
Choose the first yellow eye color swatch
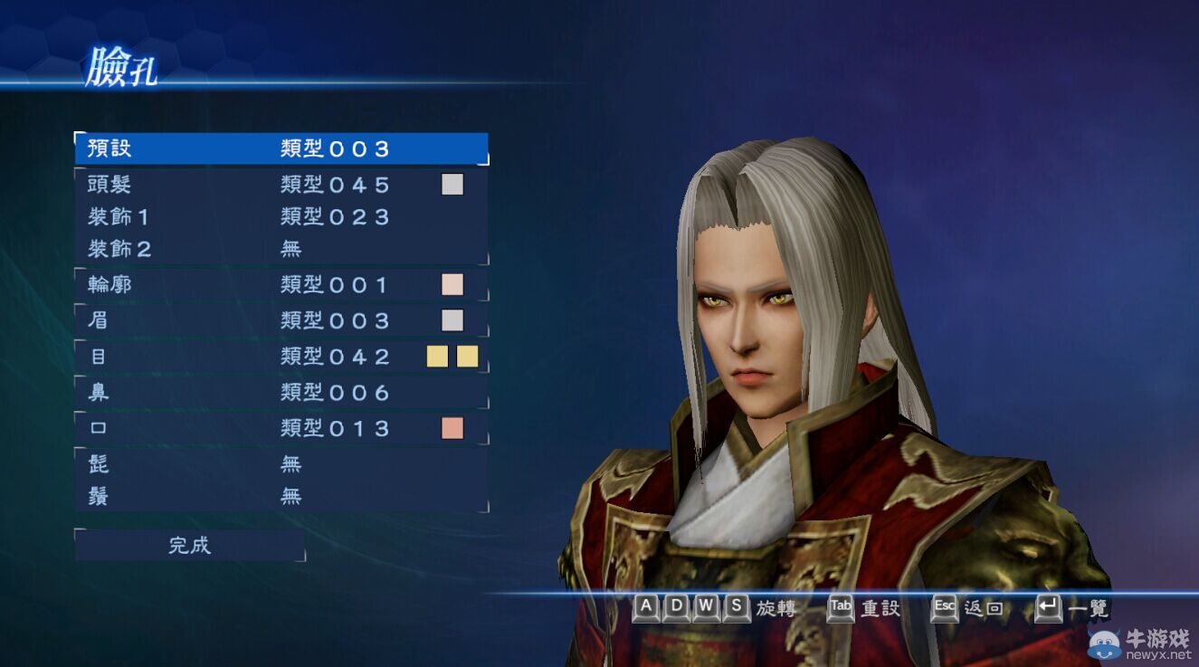point(438,357)
